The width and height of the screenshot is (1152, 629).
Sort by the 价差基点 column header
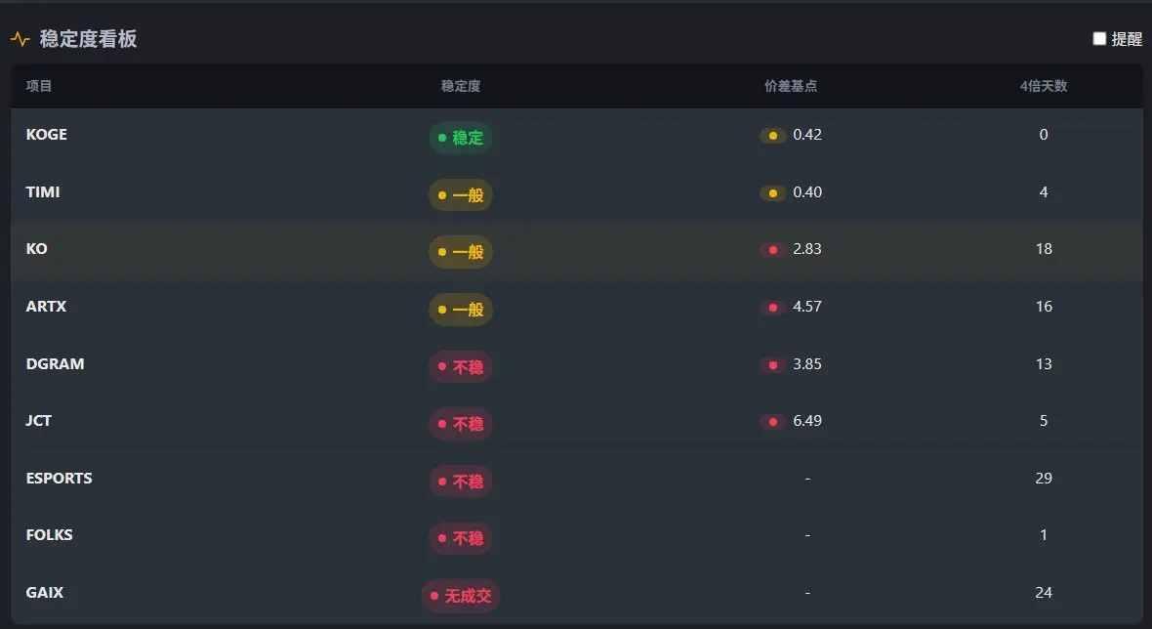(791, 86)
